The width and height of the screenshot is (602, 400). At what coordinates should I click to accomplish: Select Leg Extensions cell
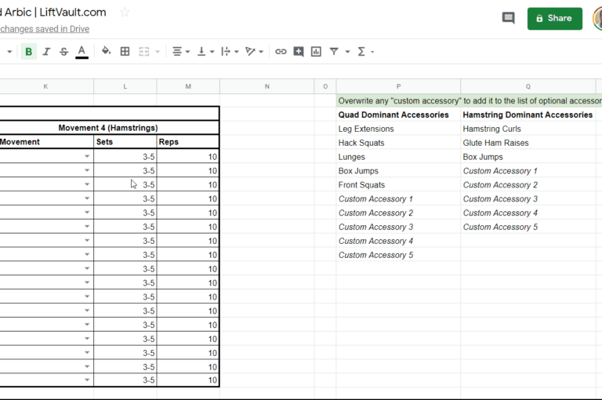398,129
